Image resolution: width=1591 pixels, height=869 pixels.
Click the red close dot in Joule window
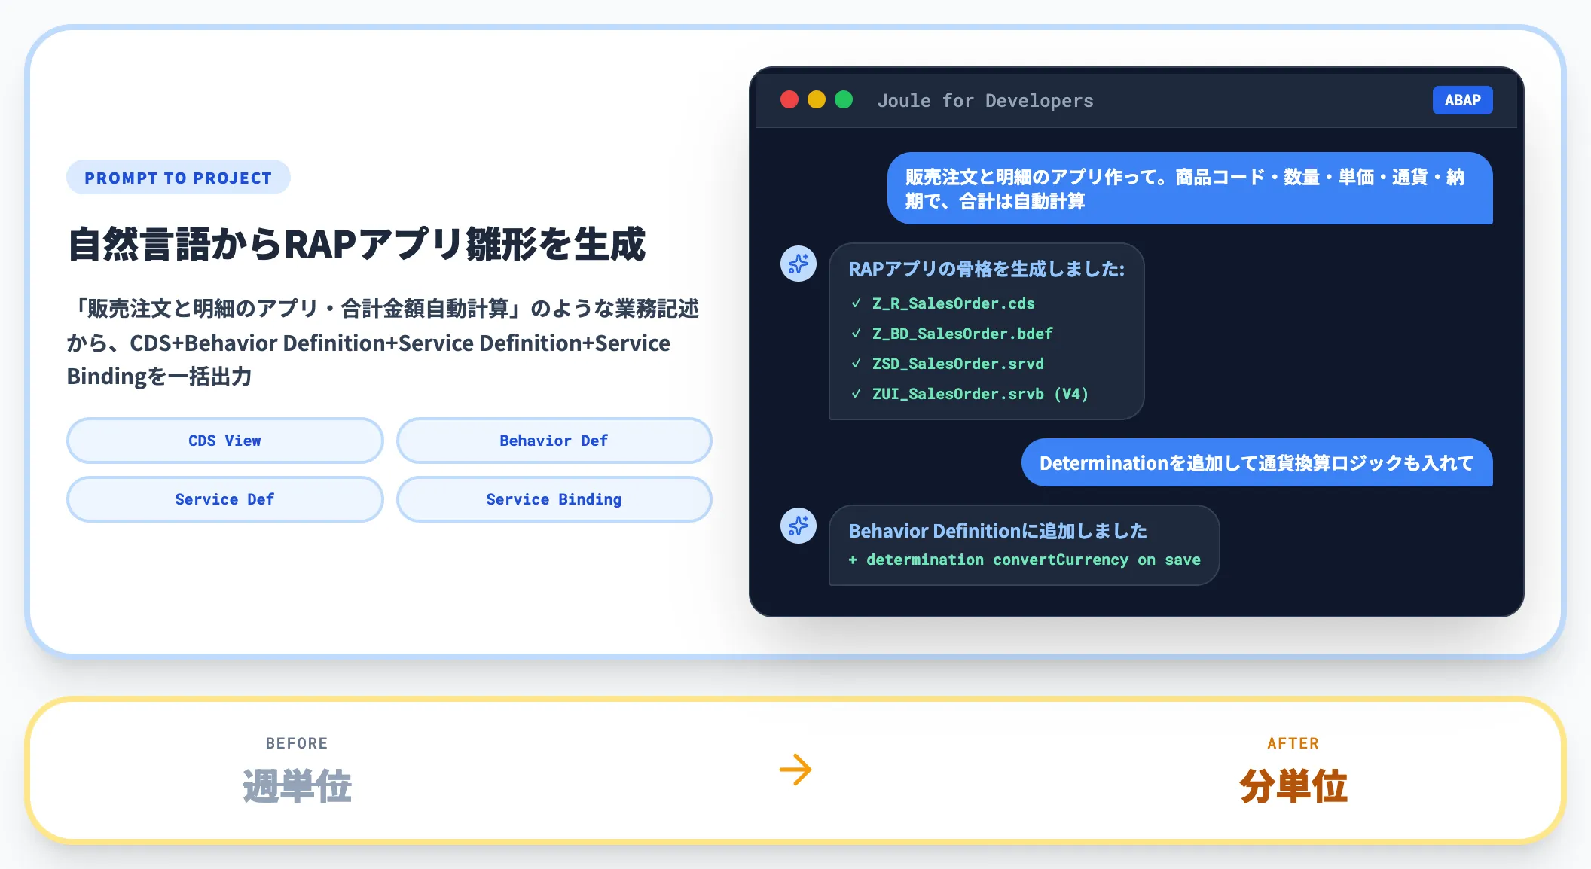(789, 100)
